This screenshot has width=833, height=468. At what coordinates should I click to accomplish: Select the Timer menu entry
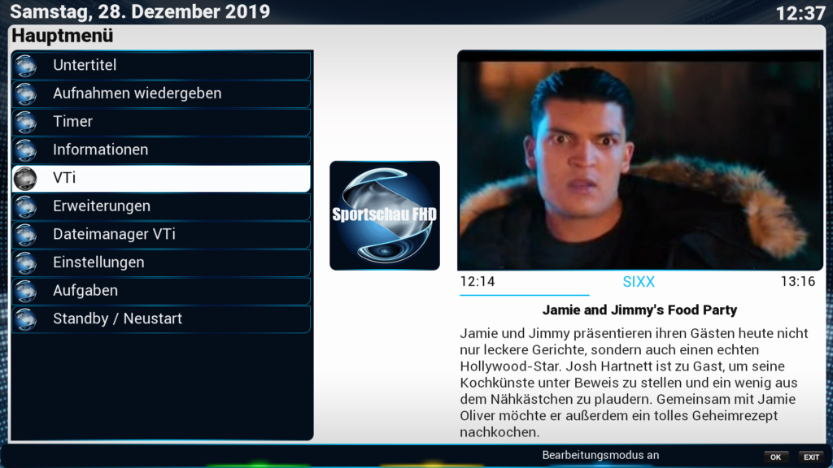(161, 122)
